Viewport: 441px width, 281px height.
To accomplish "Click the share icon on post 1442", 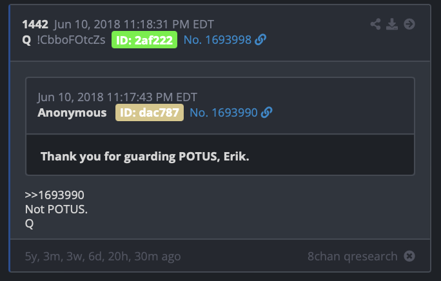I will 375,24.
